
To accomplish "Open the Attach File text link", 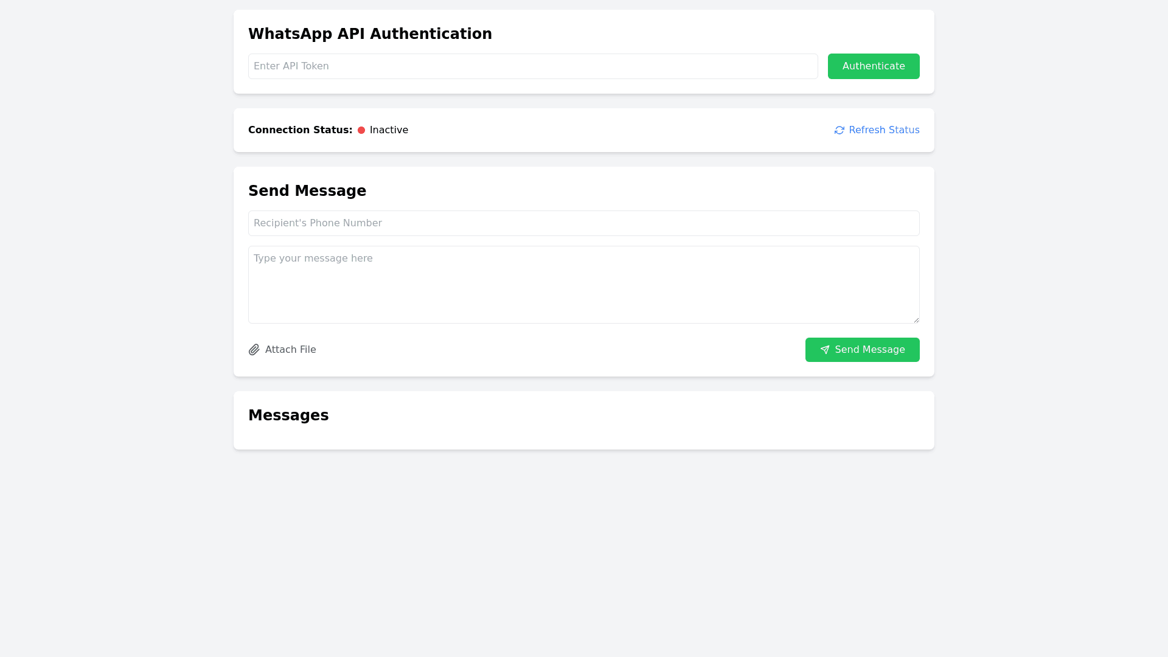I will (x=290, y=350).
